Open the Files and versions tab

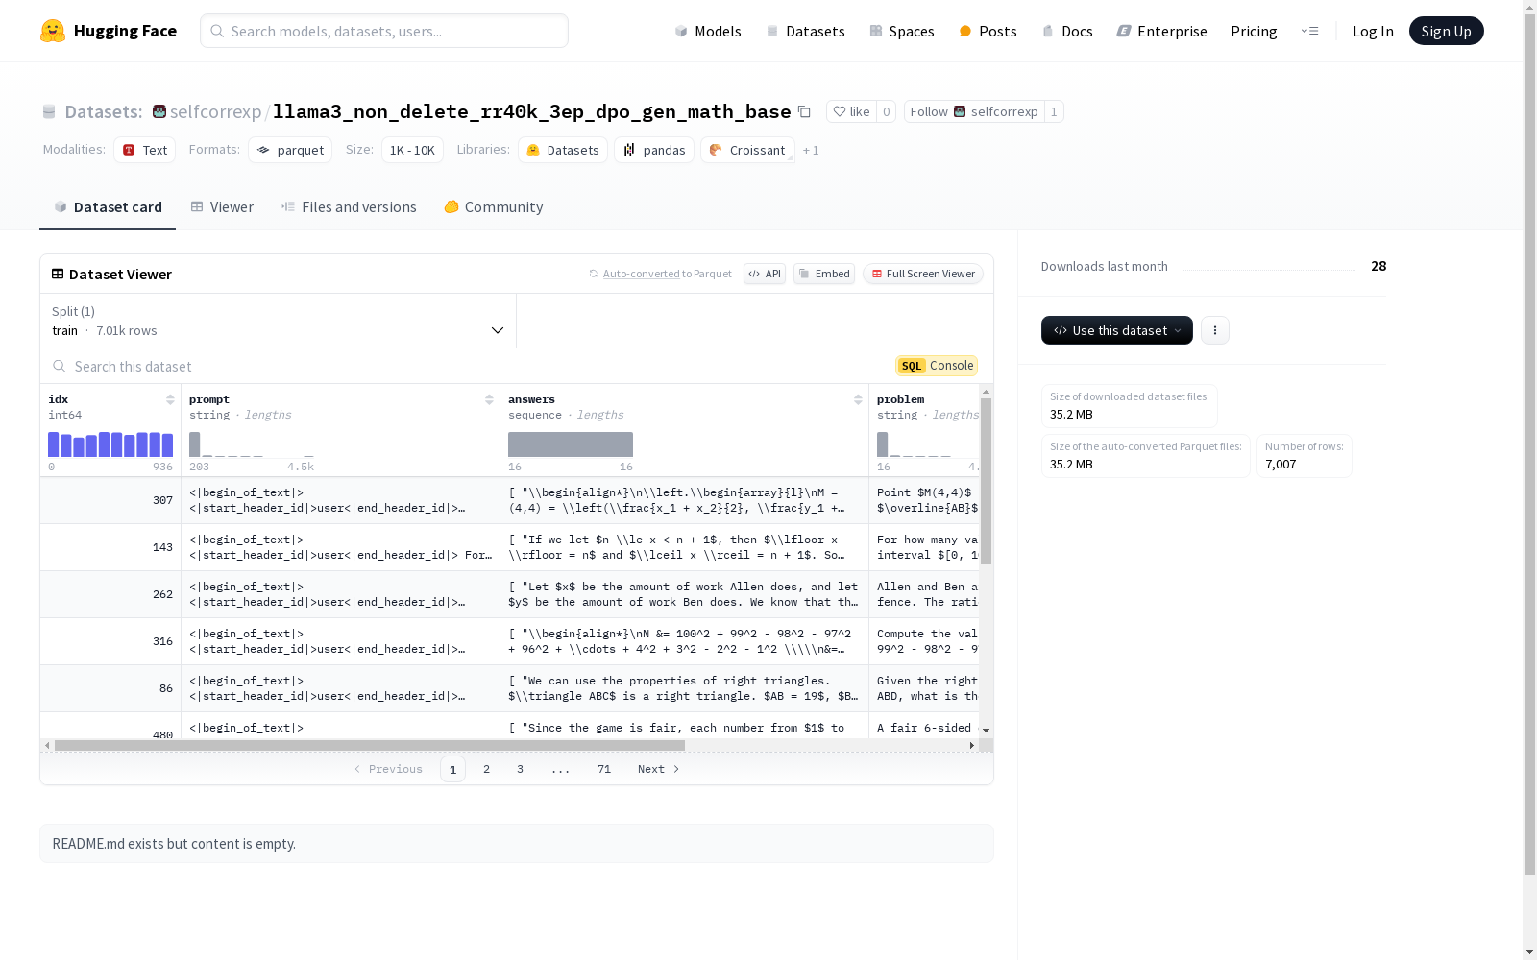tap(349, 207)
